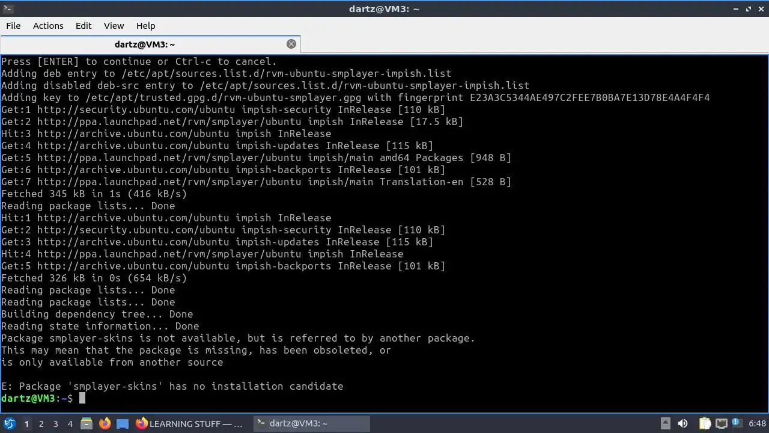
Task: Switch to workspace 1
Action: pyautogui.click(x=26, y=424)
